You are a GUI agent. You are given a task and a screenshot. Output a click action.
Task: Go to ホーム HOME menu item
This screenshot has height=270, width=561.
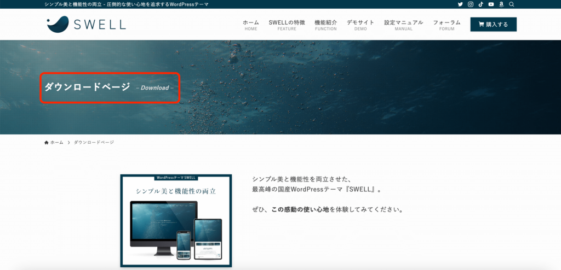pos(251,25)
